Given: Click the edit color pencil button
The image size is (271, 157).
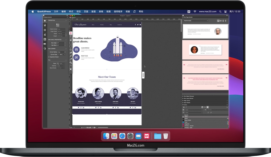Looking at the screenshot, I should (186, 107).
